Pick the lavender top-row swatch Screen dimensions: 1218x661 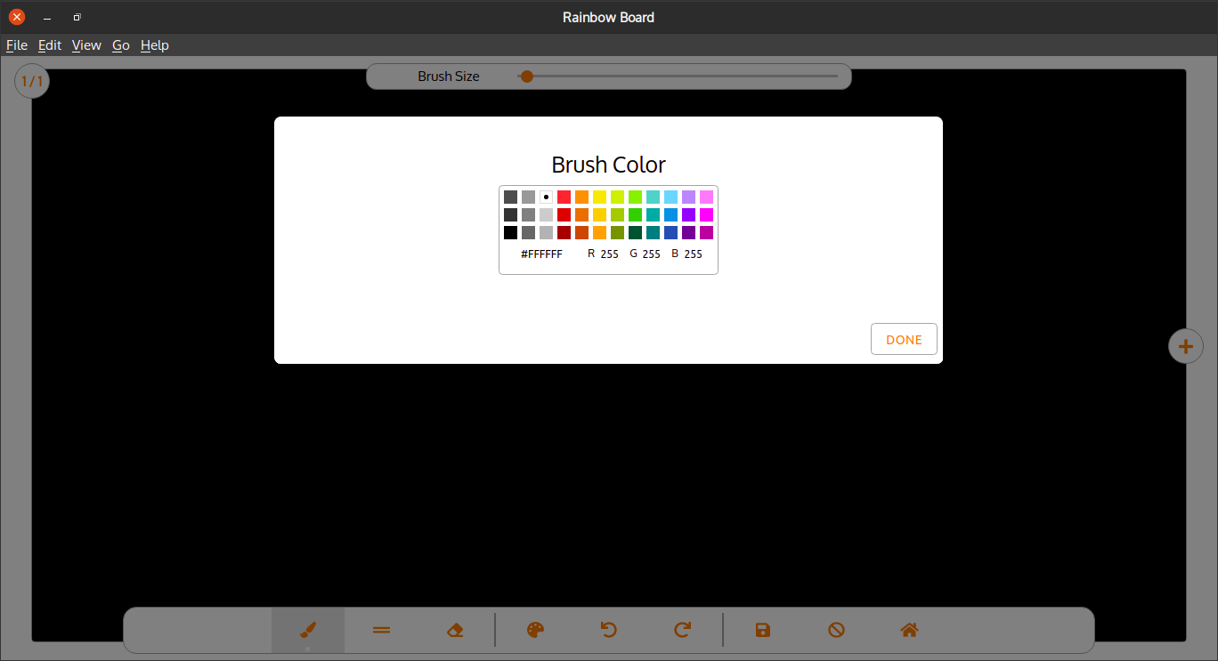click(688, 197)
